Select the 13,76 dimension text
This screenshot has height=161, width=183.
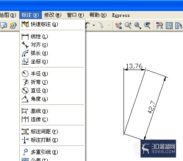[134, 66]
